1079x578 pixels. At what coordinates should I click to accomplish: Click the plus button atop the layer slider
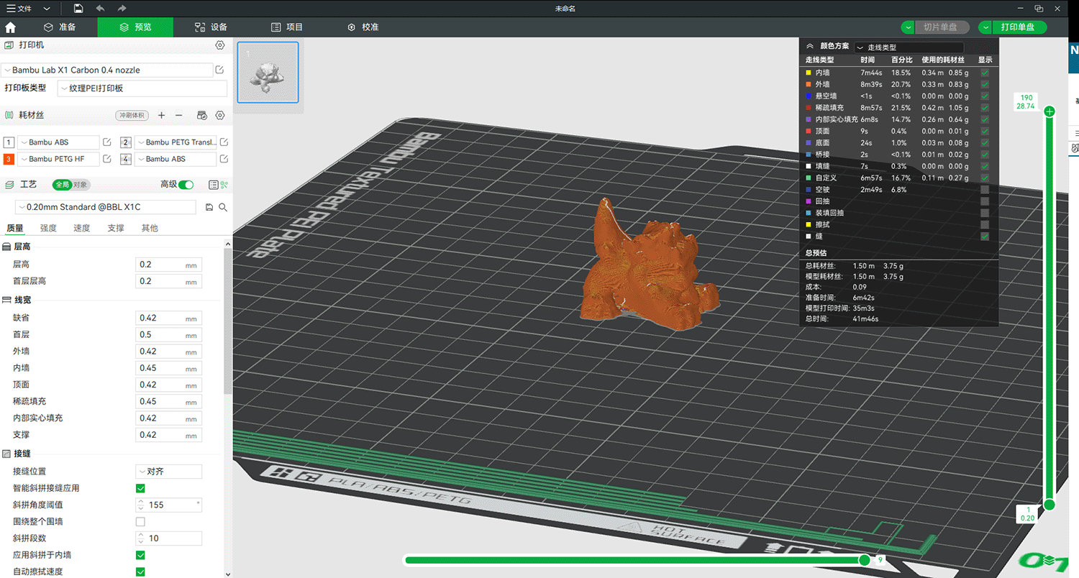(x=1050, y=111)
